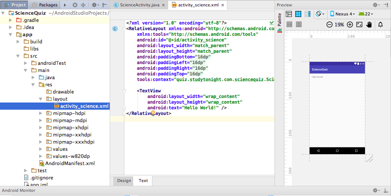Click the Android Monitor hide icon
Viewport: 391px width, 196px height.
386,190
